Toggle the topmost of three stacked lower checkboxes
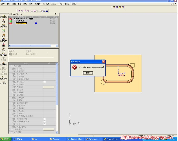178x141 pixels. [44, 119]
